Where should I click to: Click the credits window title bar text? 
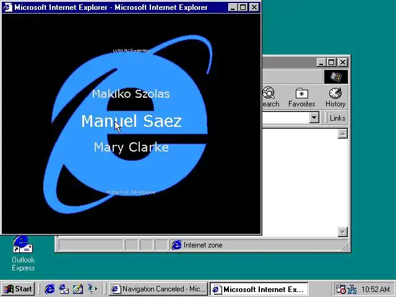coord(111,7)
